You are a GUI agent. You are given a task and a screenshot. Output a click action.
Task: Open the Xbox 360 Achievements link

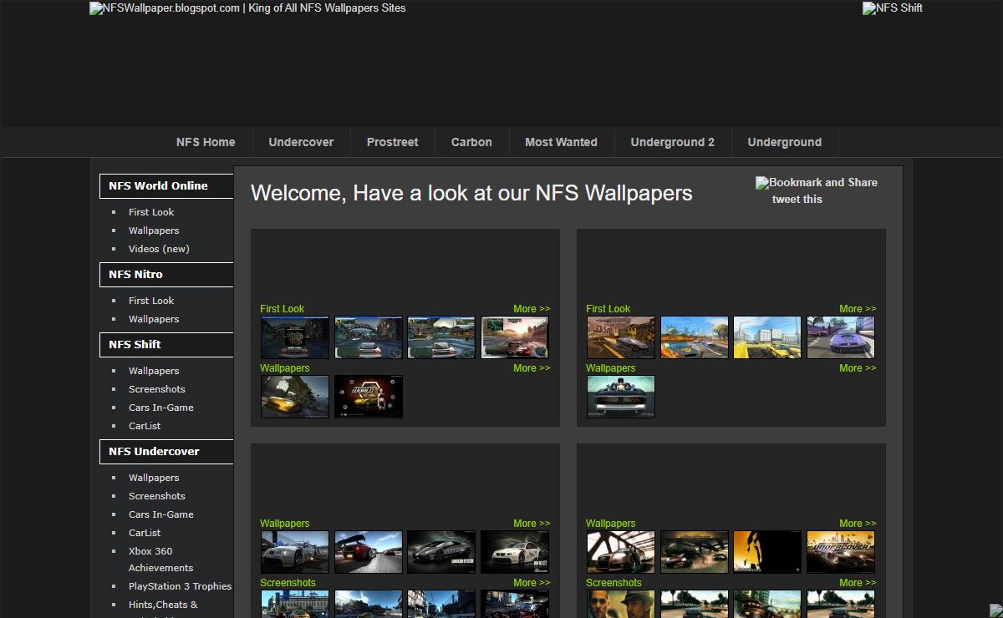coord(160,560)
